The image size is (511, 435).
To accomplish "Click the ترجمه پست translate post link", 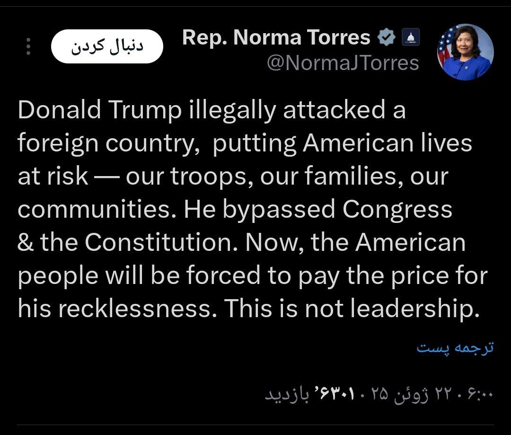I will click(455, 348).
